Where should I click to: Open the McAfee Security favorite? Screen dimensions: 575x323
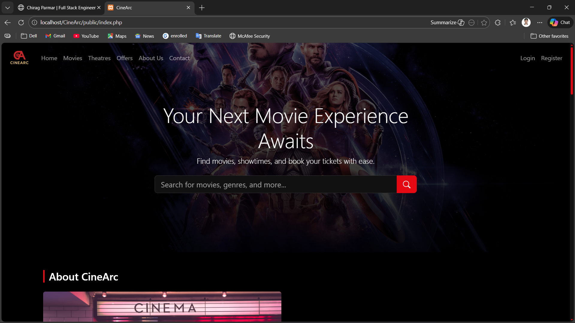coord(249,36)
